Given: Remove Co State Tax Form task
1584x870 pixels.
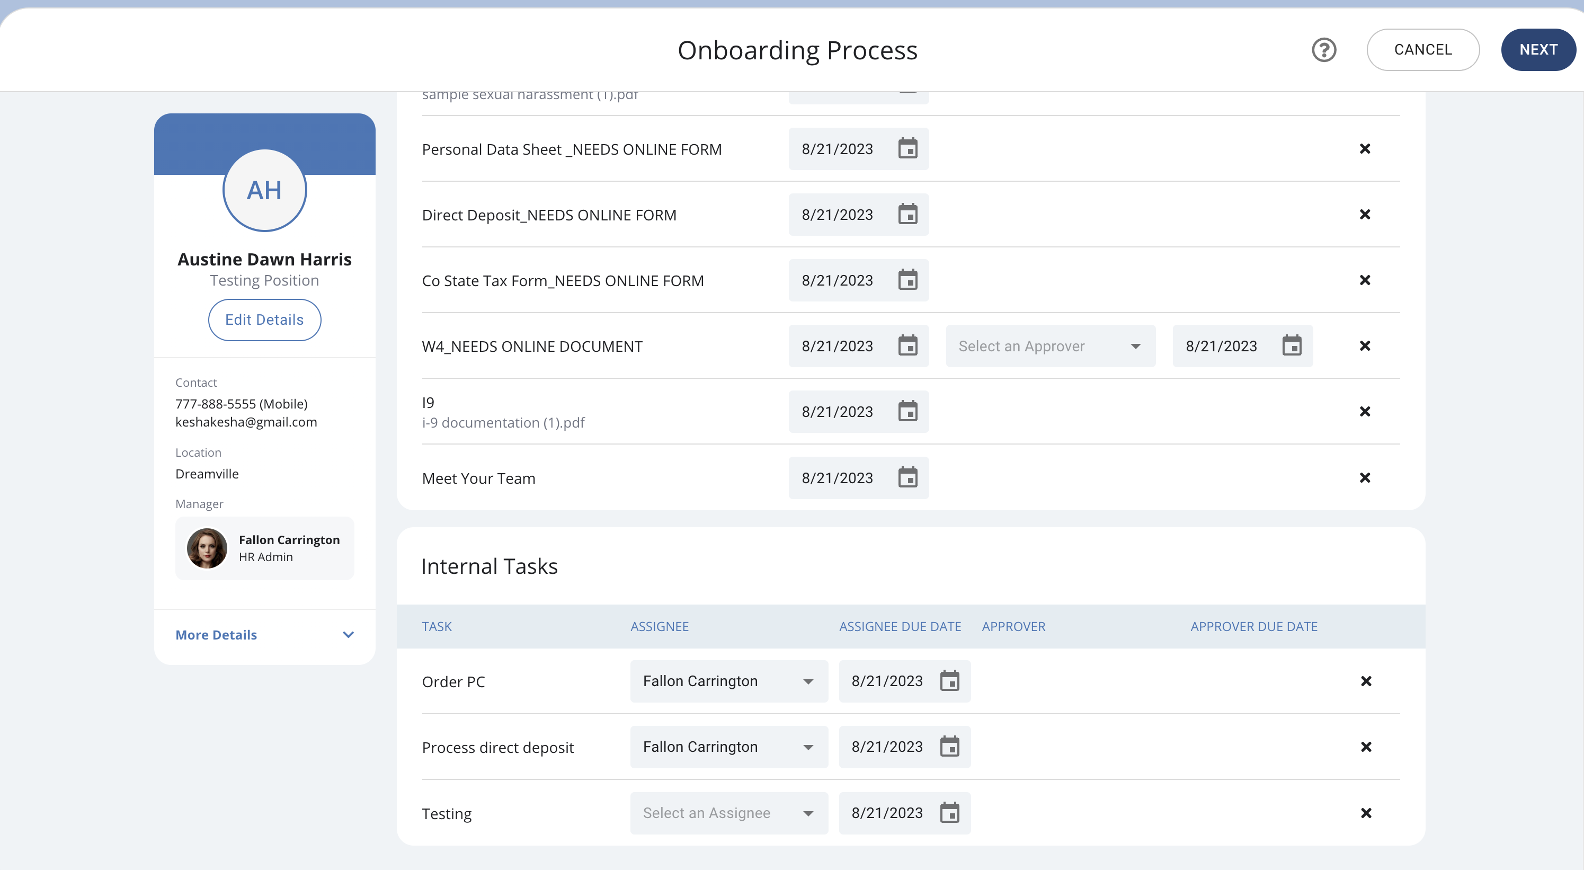Looking at the screenshot, I should click(1365, 280).
